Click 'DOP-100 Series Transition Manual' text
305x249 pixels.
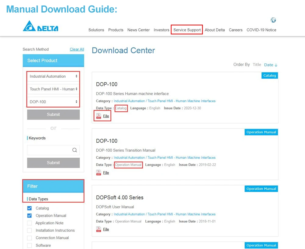[126, 150]
